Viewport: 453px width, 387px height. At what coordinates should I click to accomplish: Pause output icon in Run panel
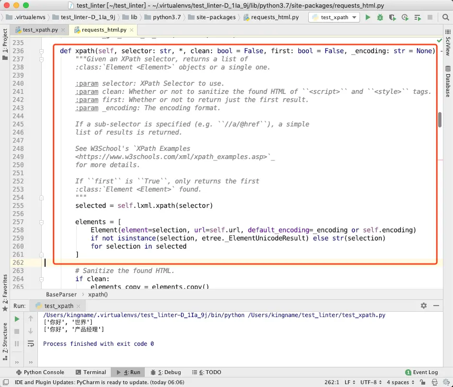[x=17, y=344]
